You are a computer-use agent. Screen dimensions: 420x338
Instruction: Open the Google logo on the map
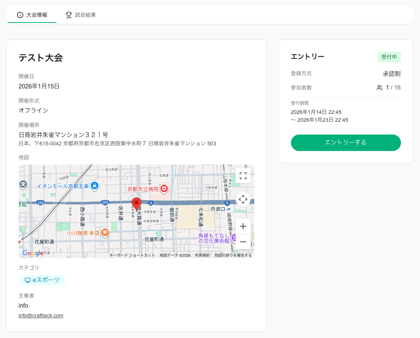pos(33,253)
